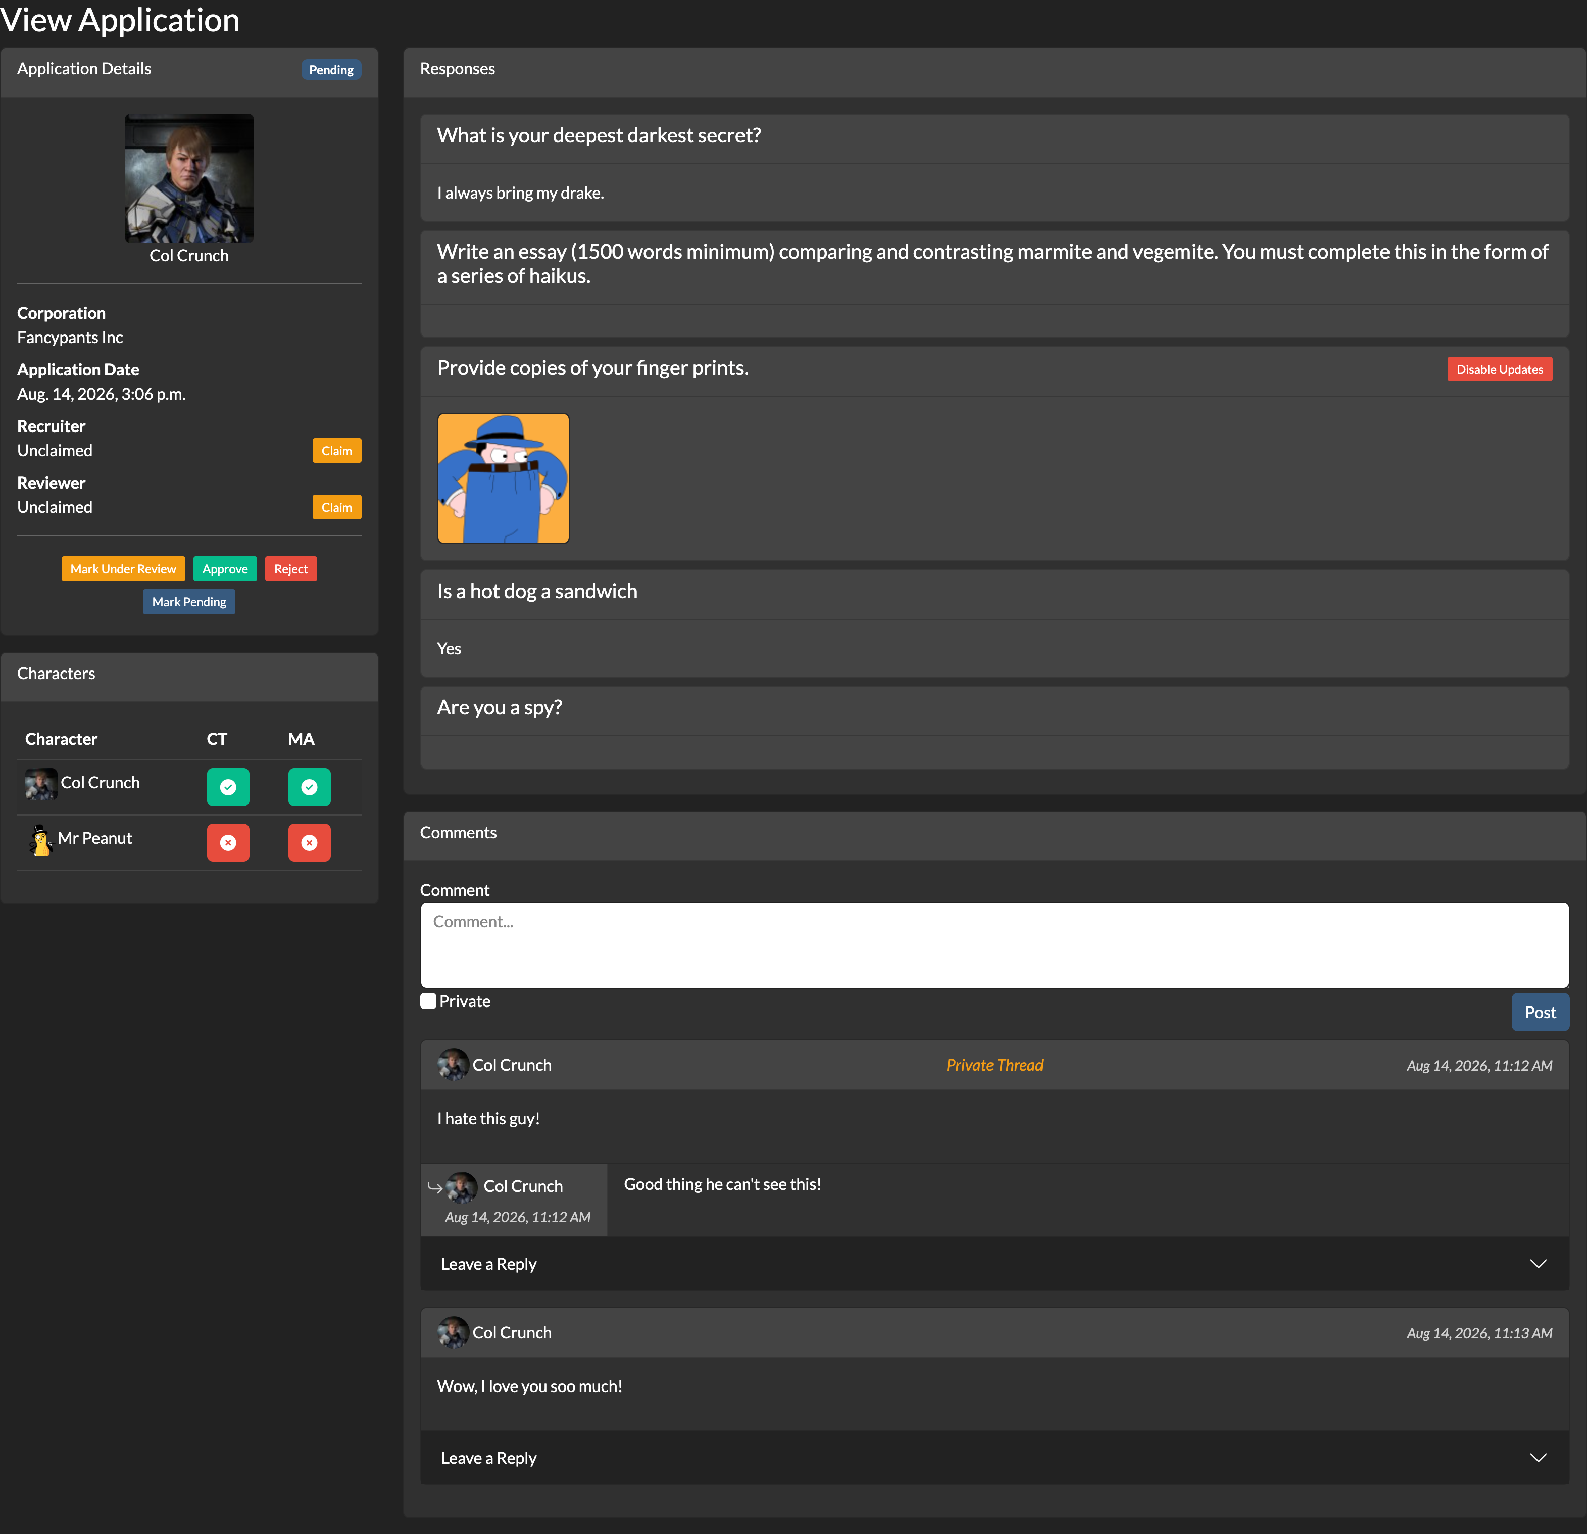
Task: Click the CT column header
Action: tap(217, 739)
